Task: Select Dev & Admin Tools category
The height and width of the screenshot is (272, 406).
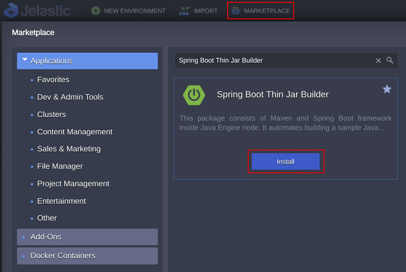Action: 70,97
